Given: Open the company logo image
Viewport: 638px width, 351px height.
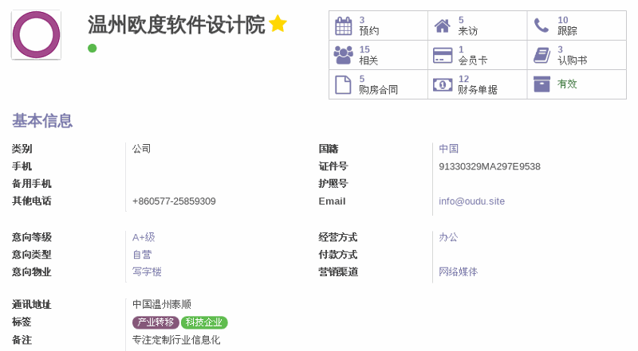Looking at the screenshot, I should tap(36, 34).
